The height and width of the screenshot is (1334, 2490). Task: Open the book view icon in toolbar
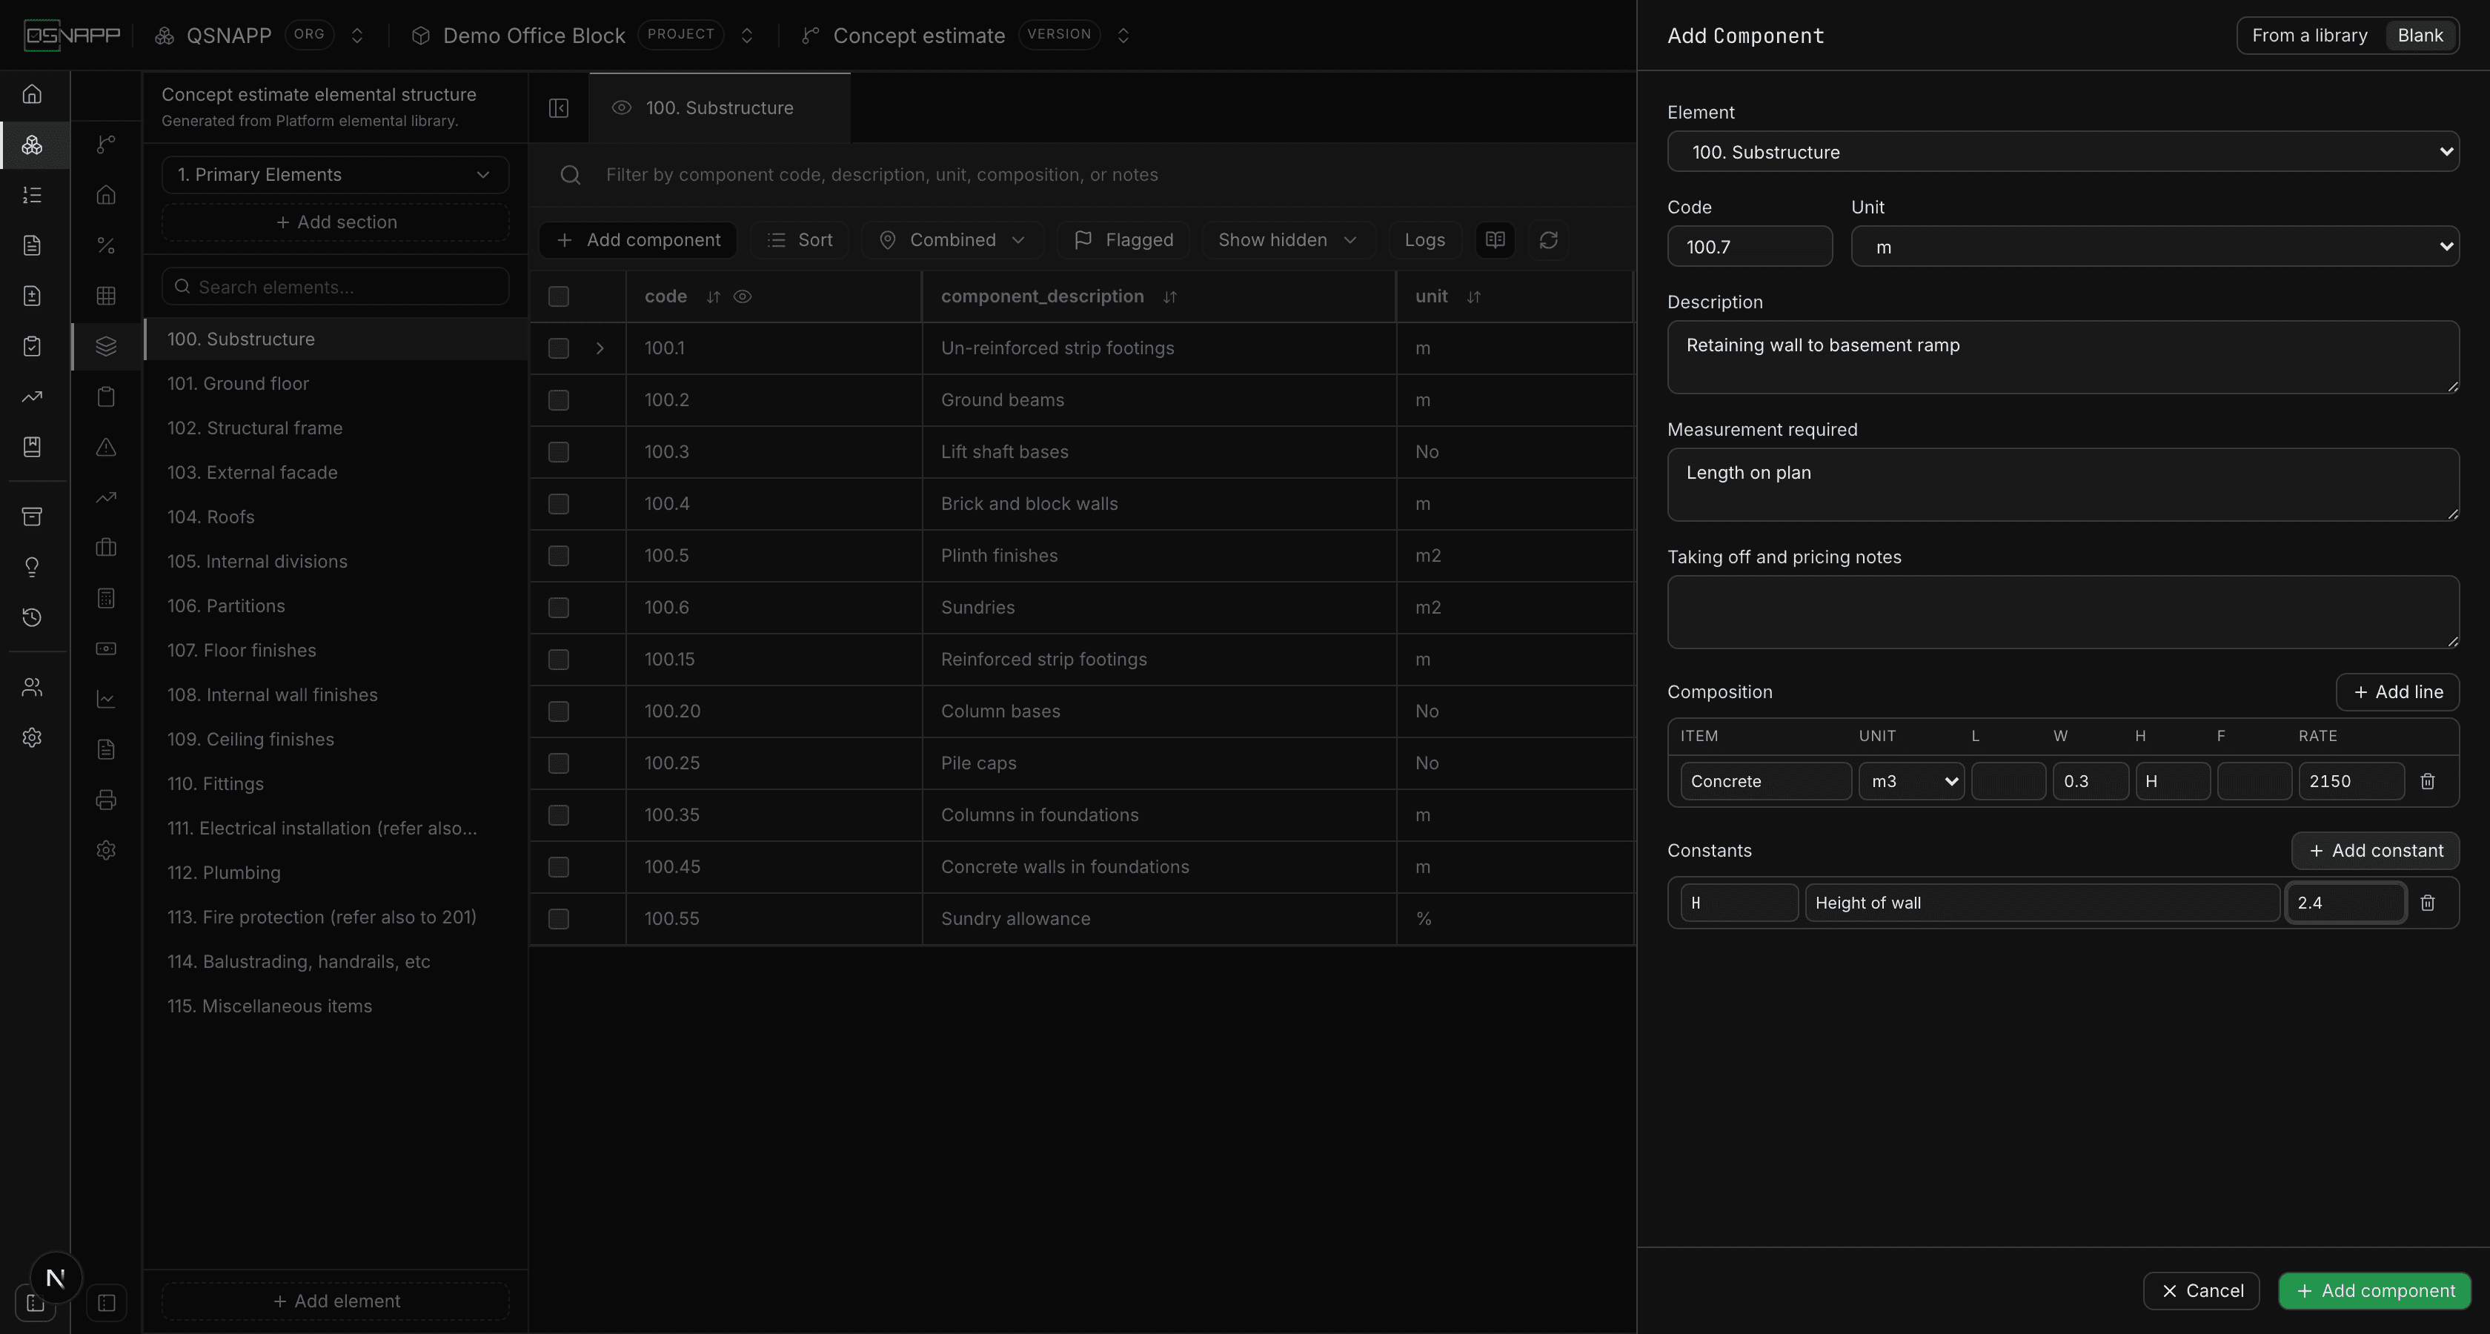click(x=1495, y=239)
